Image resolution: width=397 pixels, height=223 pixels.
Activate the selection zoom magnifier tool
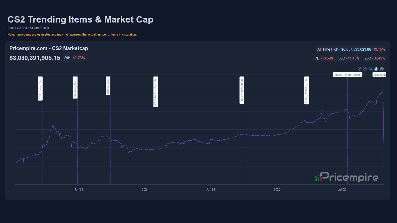371,69
